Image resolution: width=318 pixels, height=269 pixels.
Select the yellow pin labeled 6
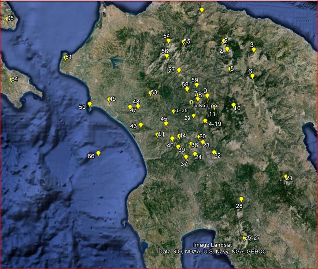(252, 77)
